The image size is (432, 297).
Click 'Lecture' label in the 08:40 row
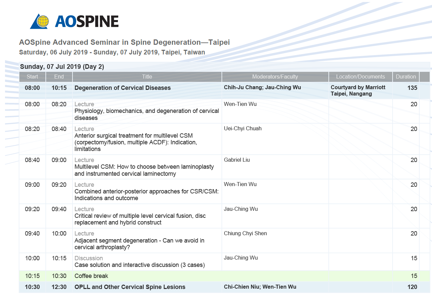tap(84, 160)
